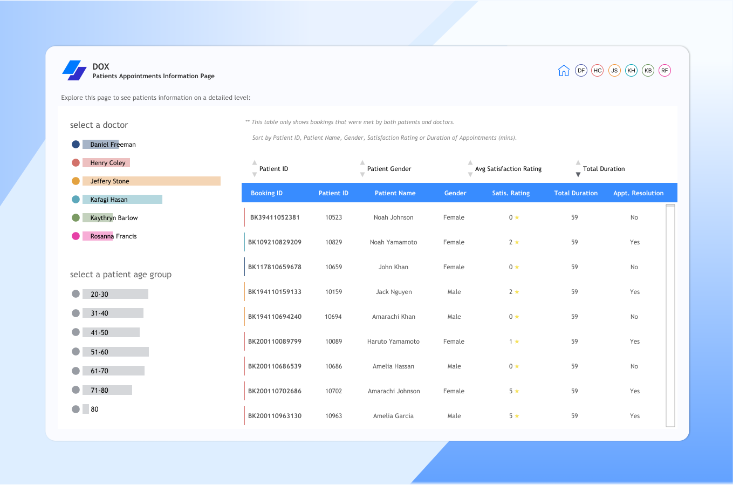Open the KB doctor circle icon
This screenshot has width=733, height=485.
click(648, 71)
